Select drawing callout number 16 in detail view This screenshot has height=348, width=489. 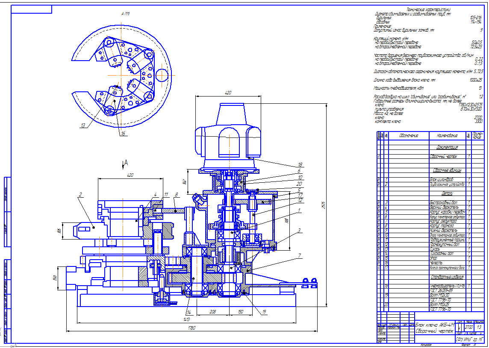123,134
